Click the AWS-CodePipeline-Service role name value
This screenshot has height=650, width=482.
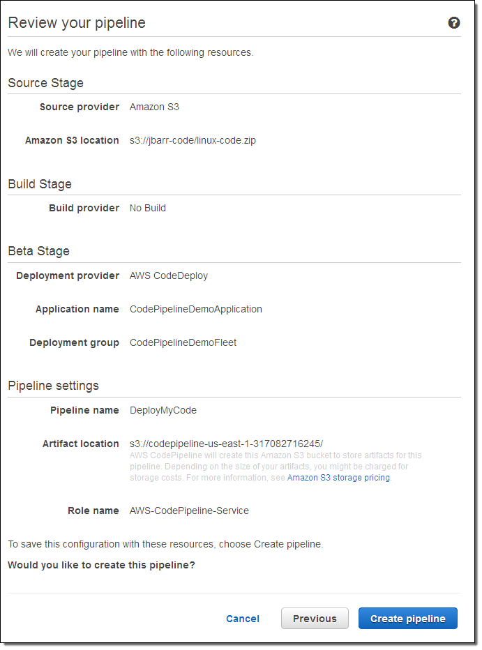[189, 511]
